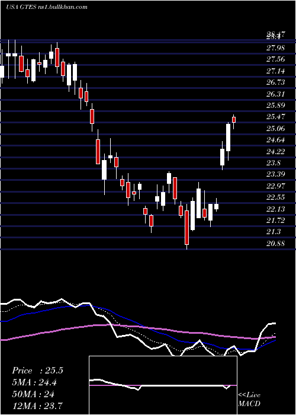This screenshot has width=296, height=415.
Task: Click the 22.13 price axis label
Action: [x=276, y=209]
